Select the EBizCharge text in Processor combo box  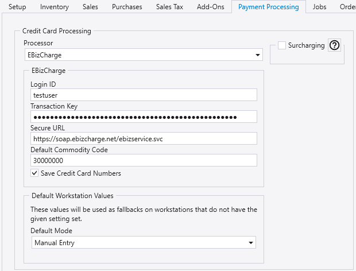click(45, 55)
